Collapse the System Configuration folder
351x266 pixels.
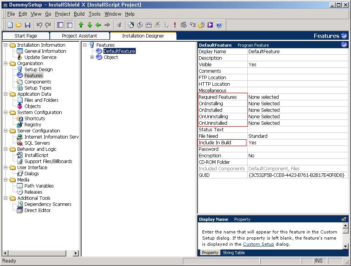tap(6, 113)
